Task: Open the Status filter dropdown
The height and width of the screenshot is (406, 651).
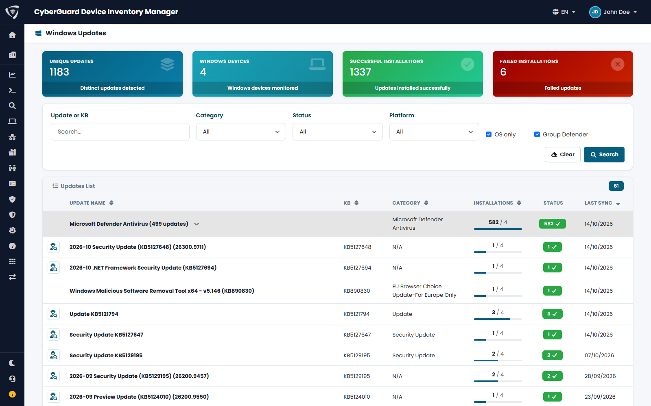Action: tap(338, 132)
